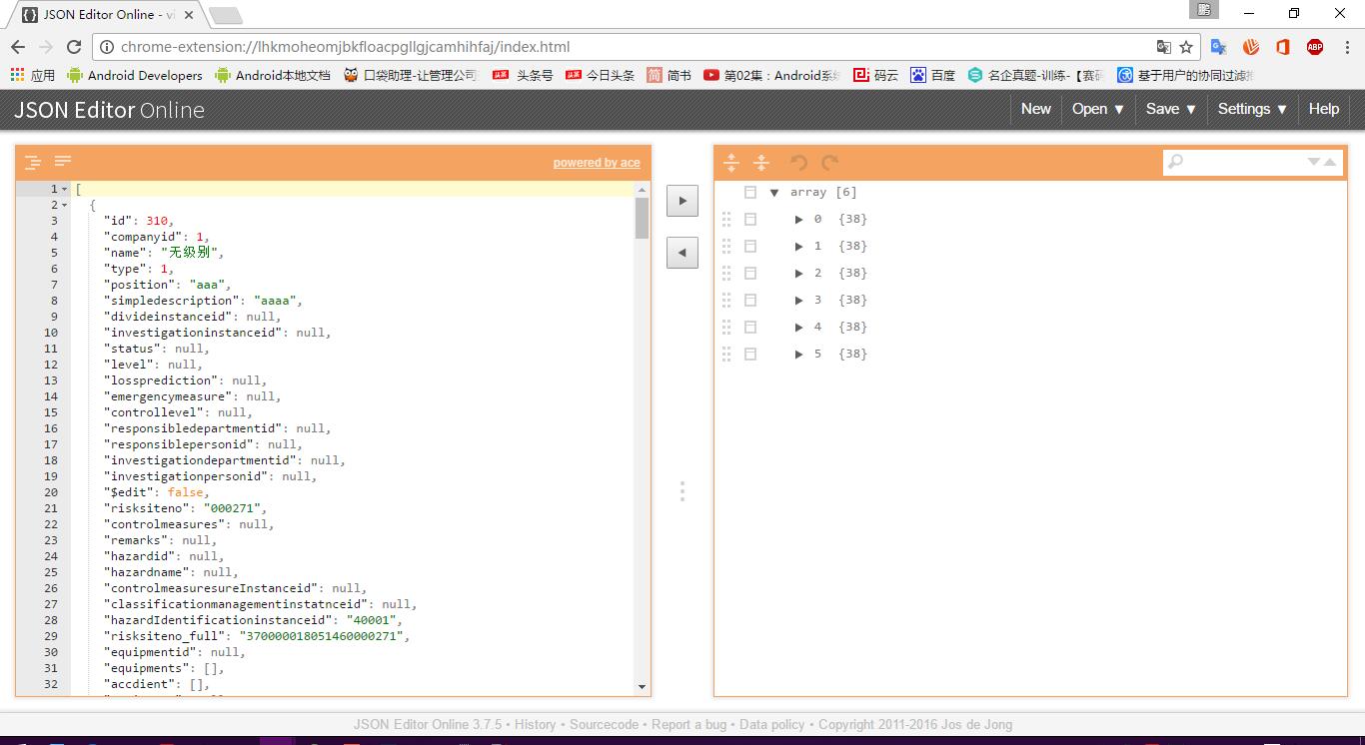Bookmark this page with star icon
Screen dimensions: 1365x745
point(1186,47)
